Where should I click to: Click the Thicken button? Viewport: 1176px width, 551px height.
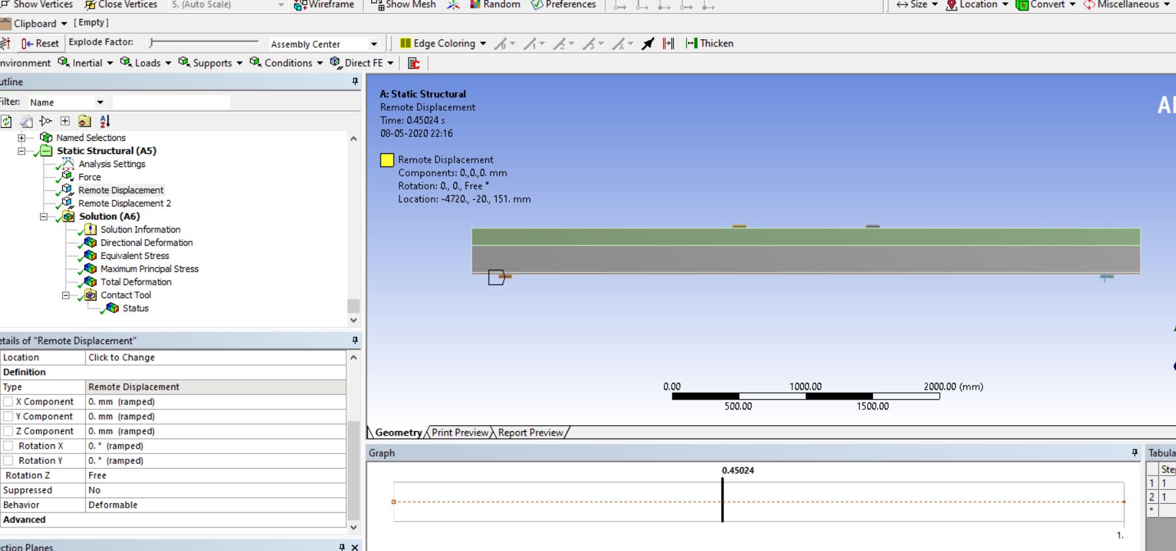(710, 43)
